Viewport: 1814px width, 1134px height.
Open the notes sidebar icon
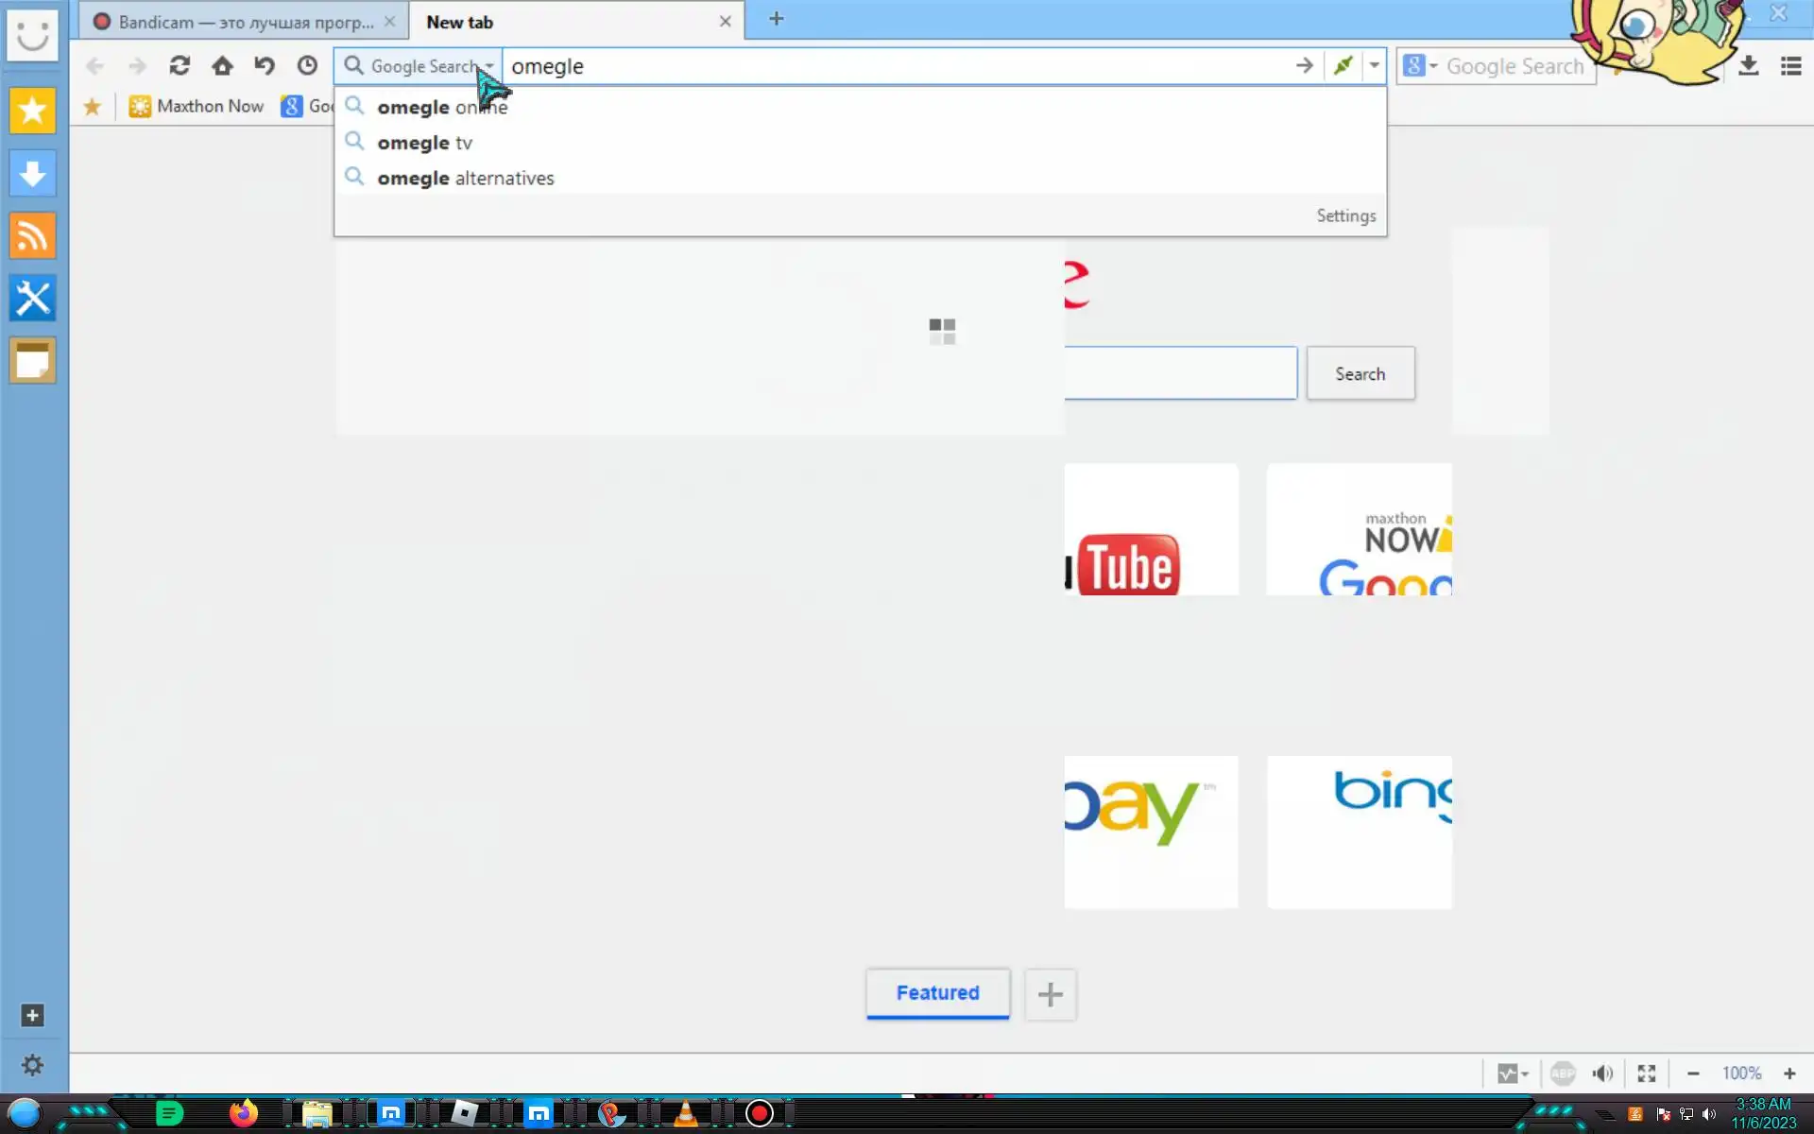click(32, 361)
